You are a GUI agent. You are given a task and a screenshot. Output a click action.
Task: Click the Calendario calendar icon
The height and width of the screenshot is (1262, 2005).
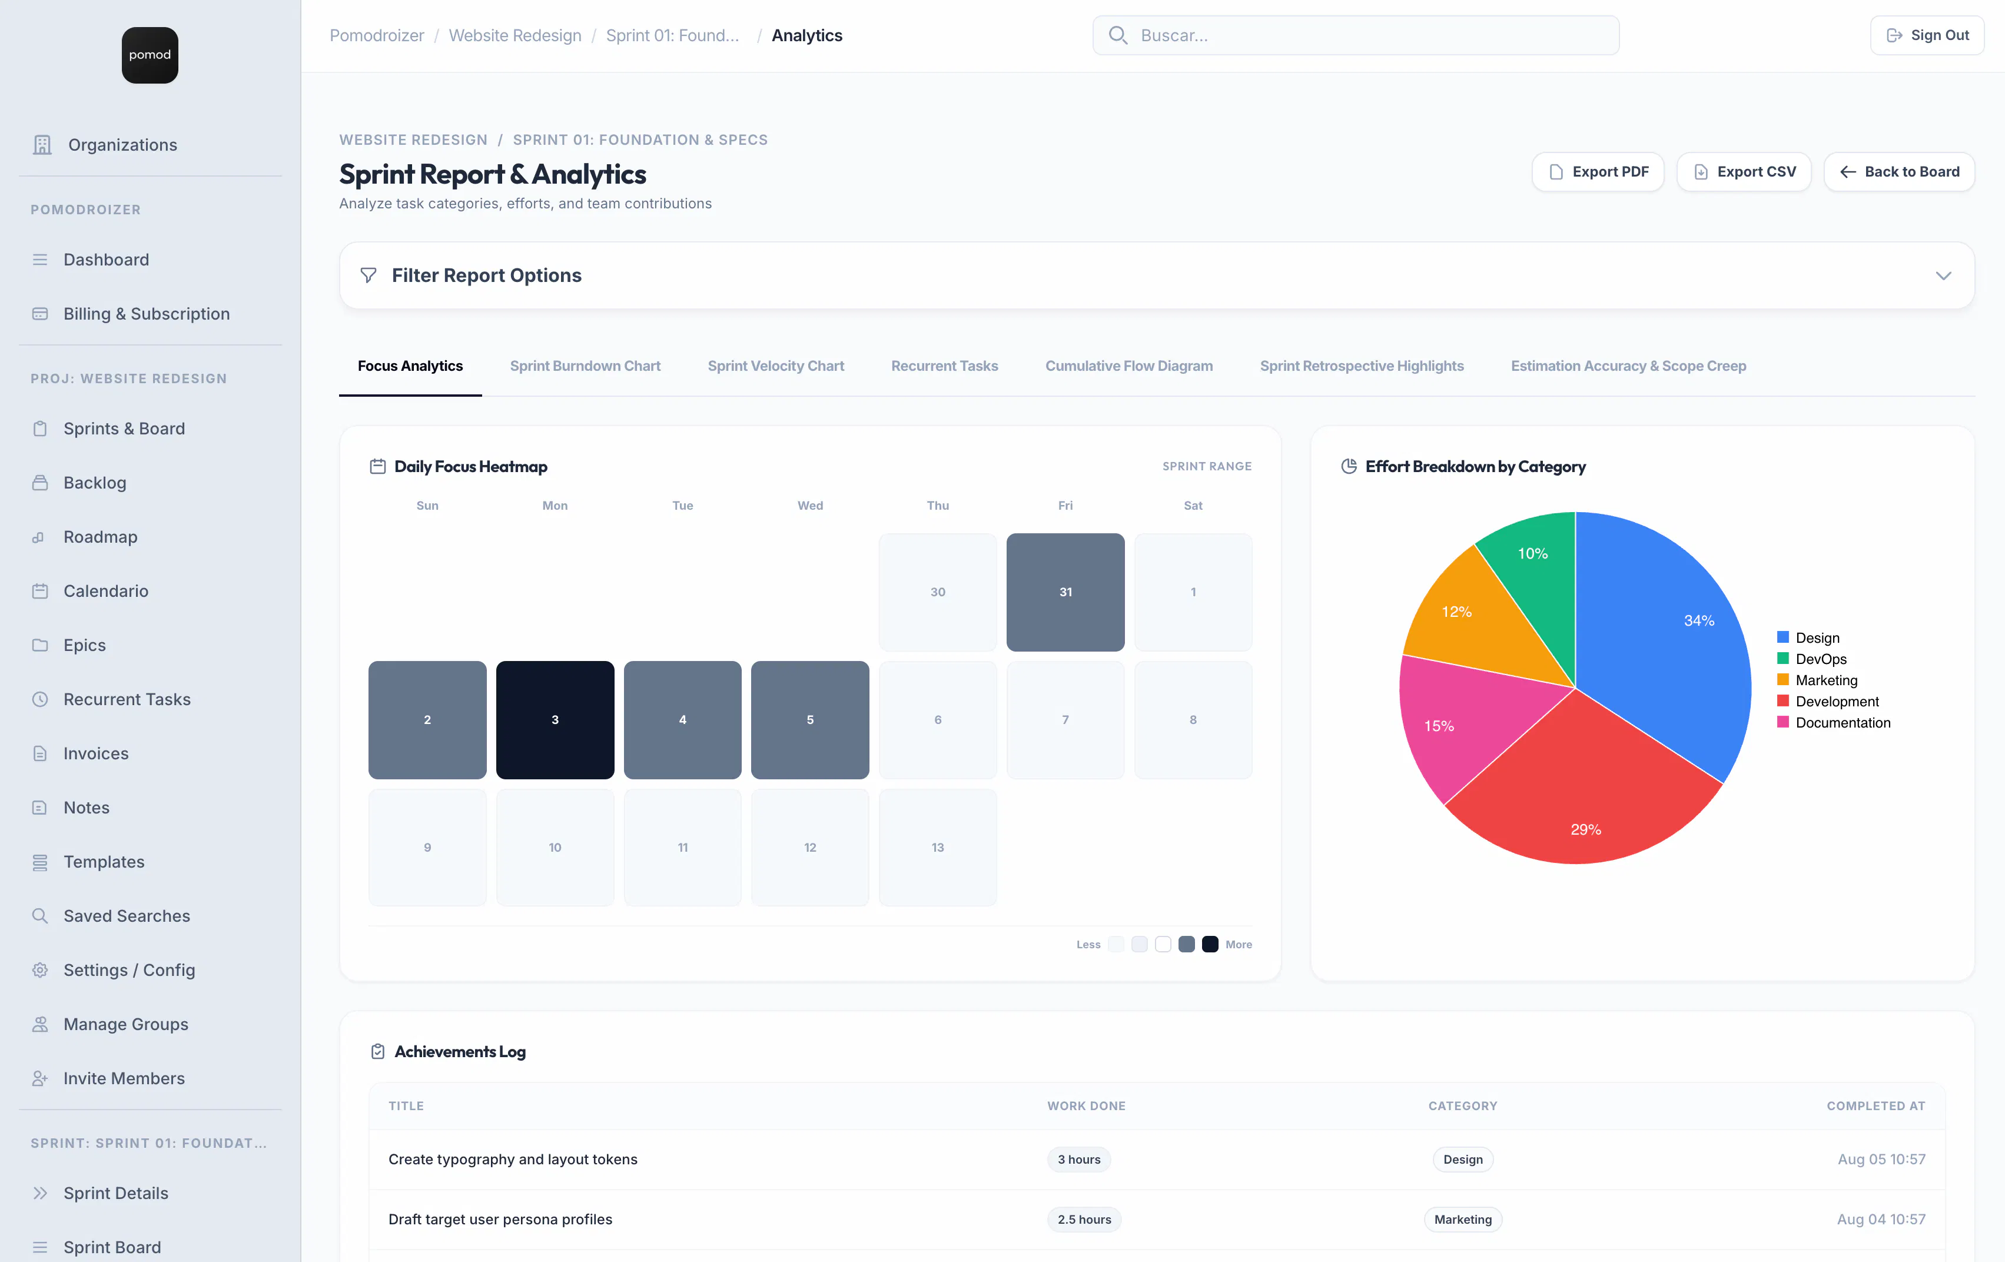click(x=40, y=591)
